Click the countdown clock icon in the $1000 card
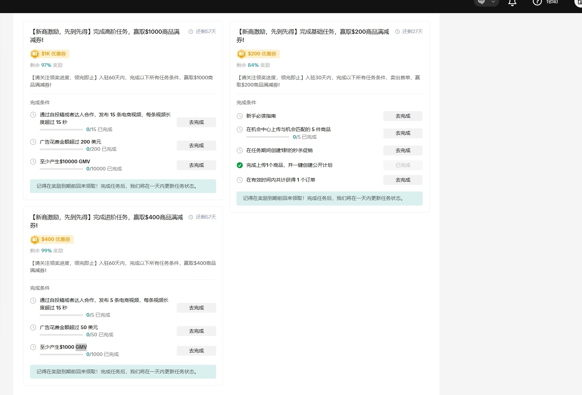 [191, 32]
